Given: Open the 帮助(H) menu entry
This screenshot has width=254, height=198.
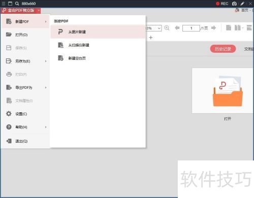Looking at the screenshot, I should 26,127.
